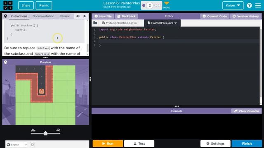Switch to the Instructions tab

coord(19,16)
